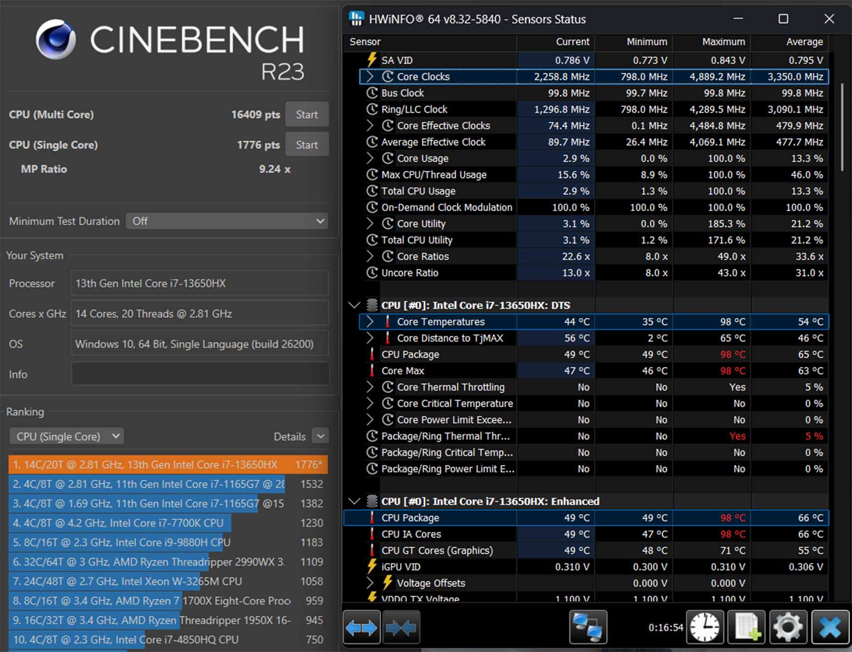Image resolution: width=852 pixels, height=652 pixels.
Task: Click the clock icon beside Ring/LLC Clock
Action: click(372, 109)
